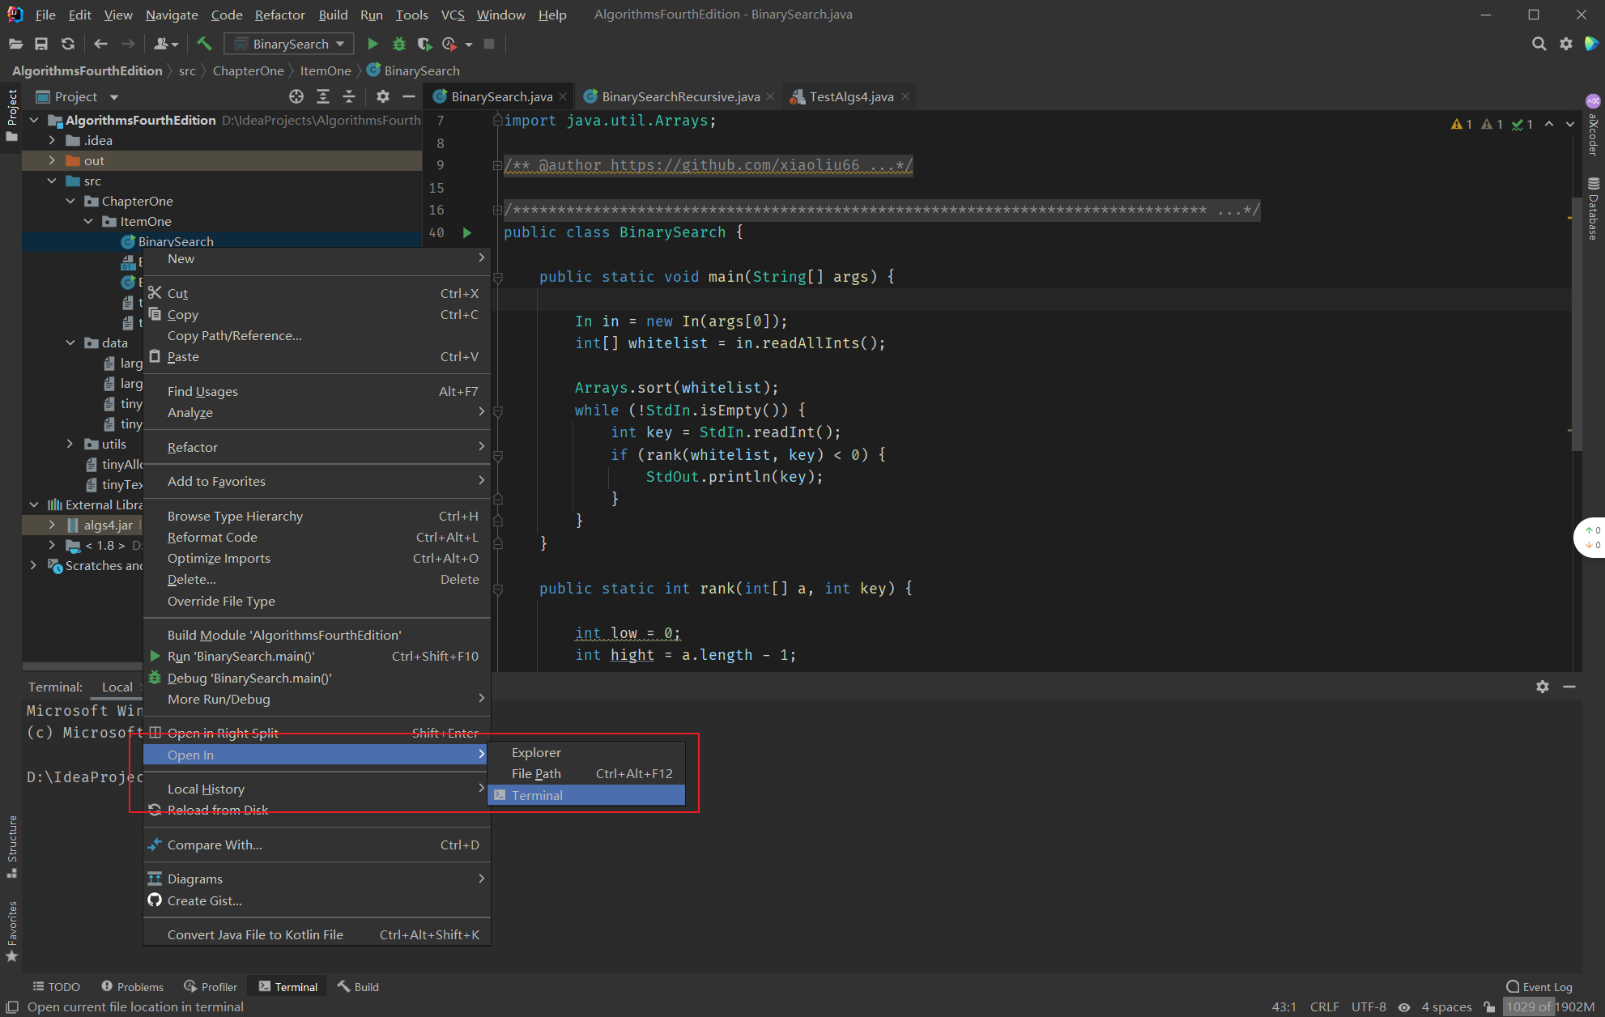The width and height of the screenshot is (1605, 1017).
Task: Switch to the BinarySearchRecursive.java tab
Action: [x=679, y=96]
